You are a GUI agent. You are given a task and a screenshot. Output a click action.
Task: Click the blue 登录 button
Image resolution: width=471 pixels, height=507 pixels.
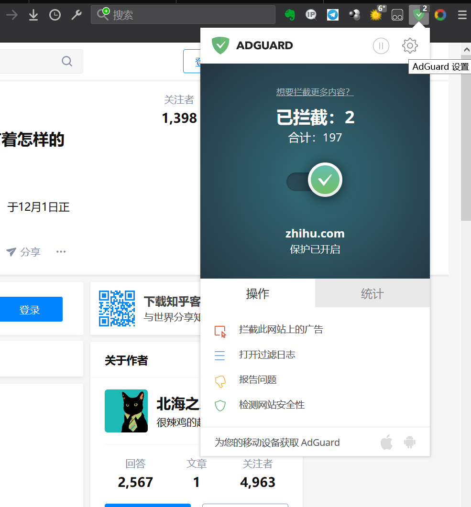pos(30,310)
